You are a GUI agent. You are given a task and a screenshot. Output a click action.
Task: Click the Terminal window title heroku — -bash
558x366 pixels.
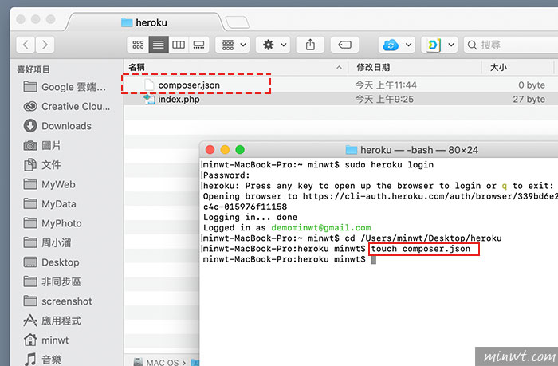[x=419, y=150]
